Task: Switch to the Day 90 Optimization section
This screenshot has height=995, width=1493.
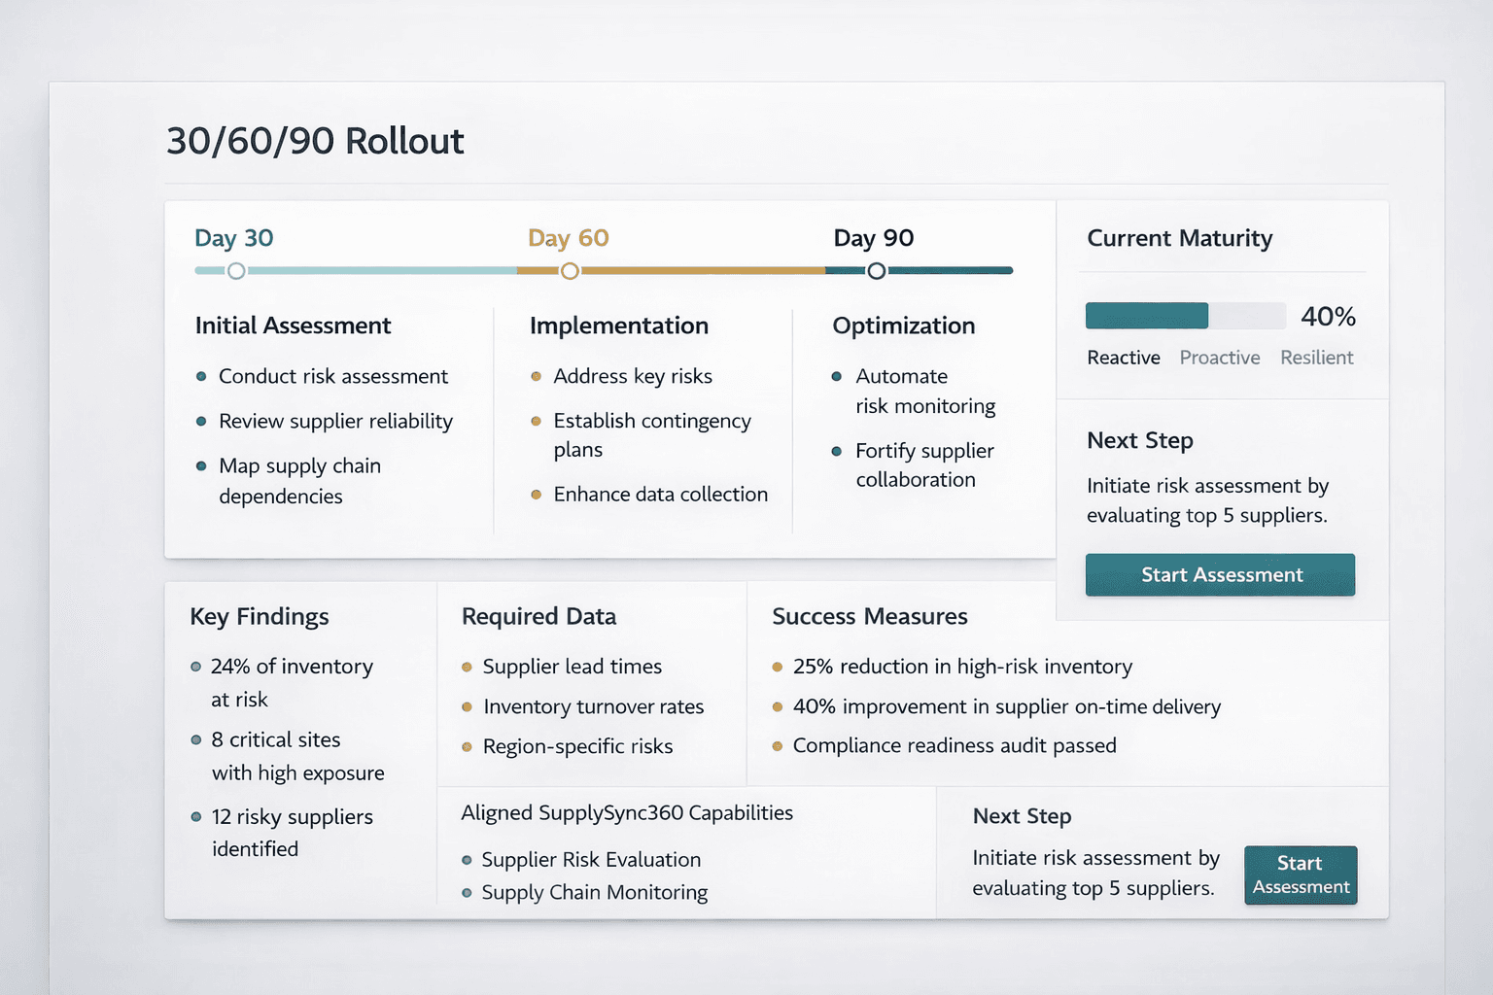Action: tap(903, 326)
